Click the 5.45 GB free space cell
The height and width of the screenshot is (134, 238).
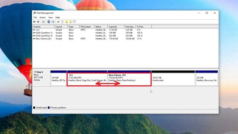(129, 30)
